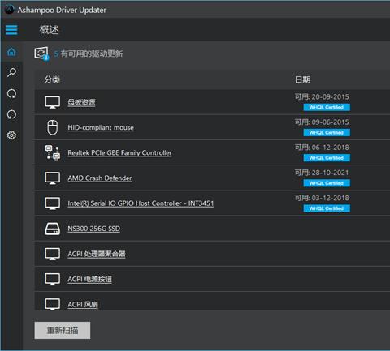390x351 pixels.
Task: Click the monitor icon beside AMD Crash Defender
Action: [53, 178]
